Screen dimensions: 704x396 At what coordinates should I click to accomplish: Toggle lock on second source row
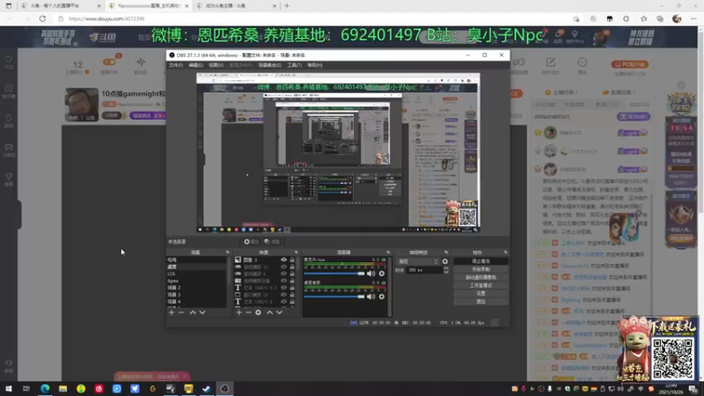(292, 267)
